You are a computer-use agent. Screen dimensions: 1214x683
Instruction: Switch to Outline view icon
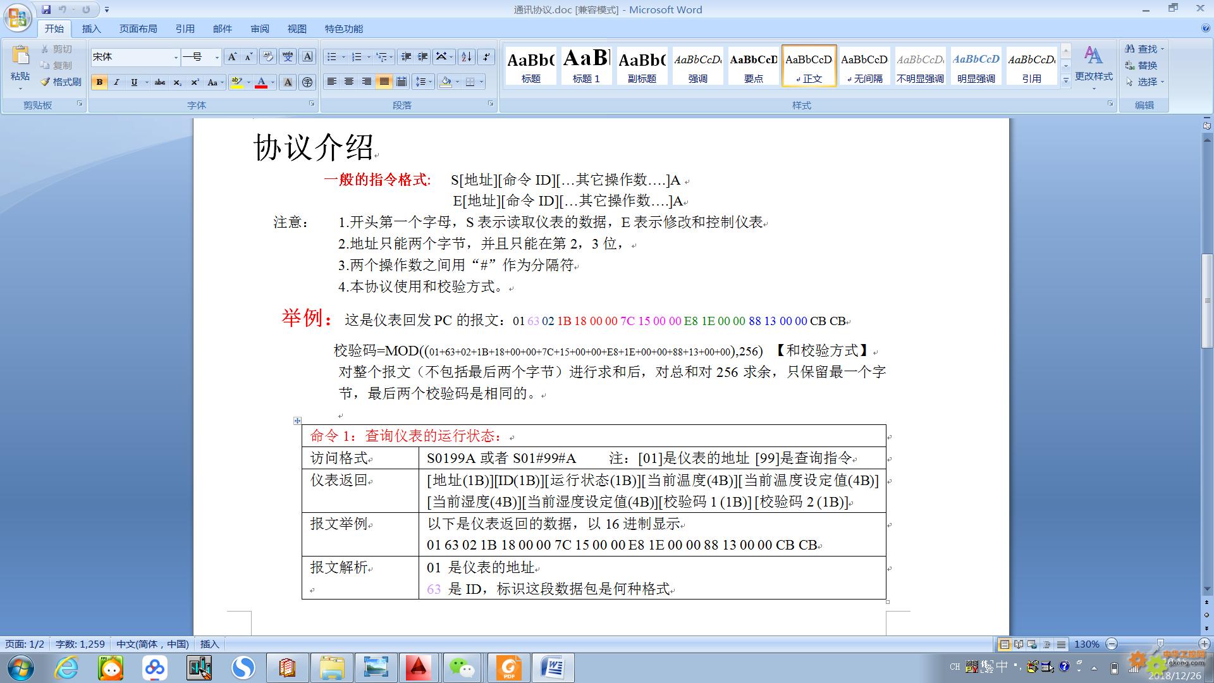tap(1047, 644)
